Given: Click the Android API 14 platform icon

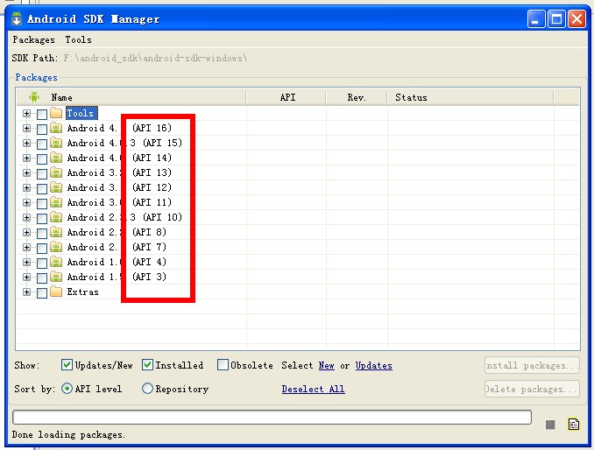Looking at the screenshot, I should point(56,158).
